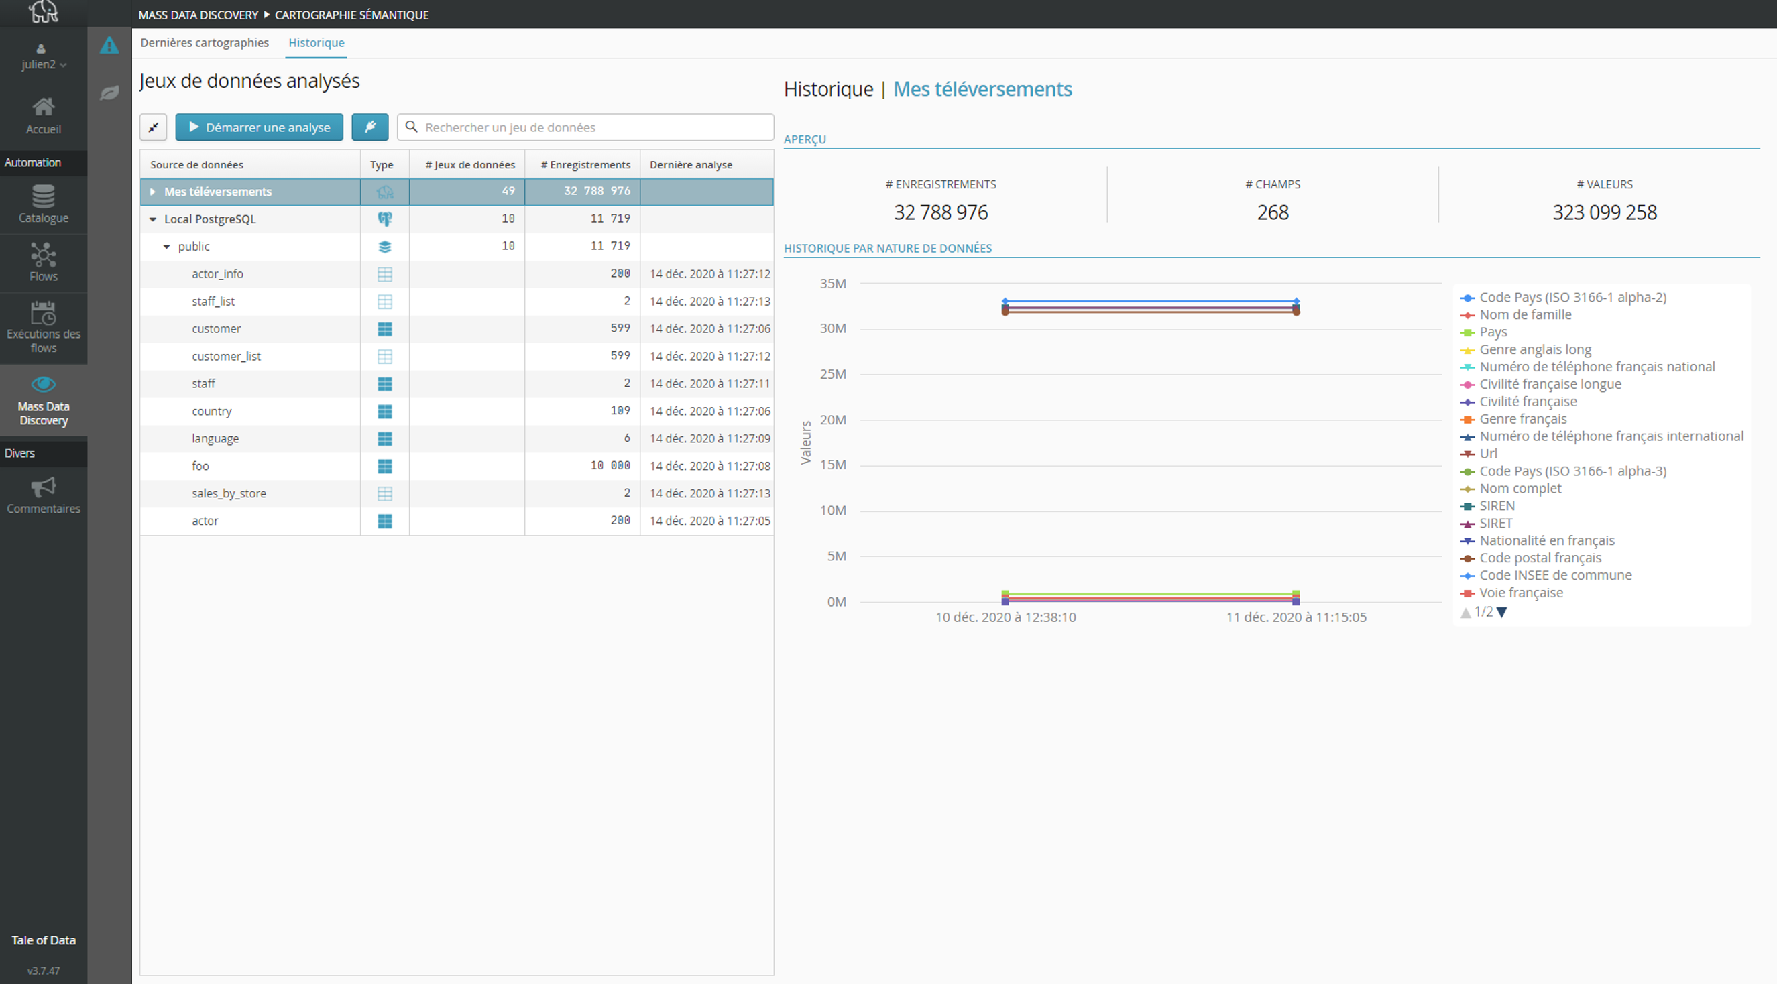1777x984 pixels.
Task: Toggle Civilité française longue legend series
Action: [1541, 384]
